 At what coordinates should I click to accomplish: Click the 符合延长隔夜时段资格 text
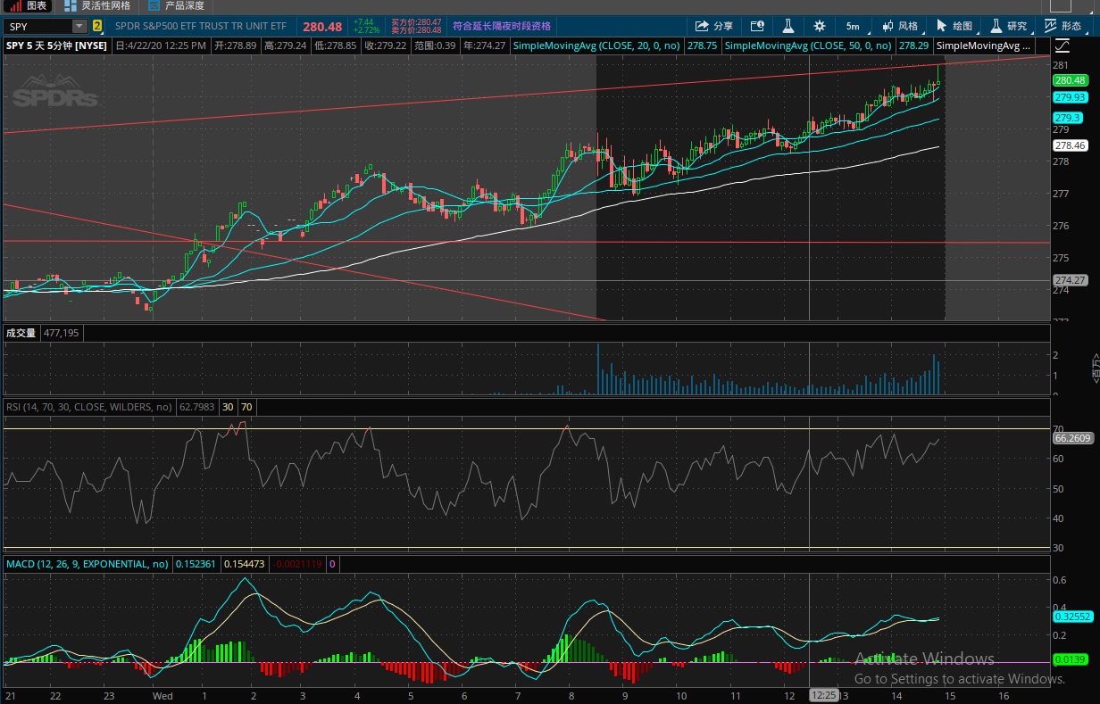click(502, 27)
